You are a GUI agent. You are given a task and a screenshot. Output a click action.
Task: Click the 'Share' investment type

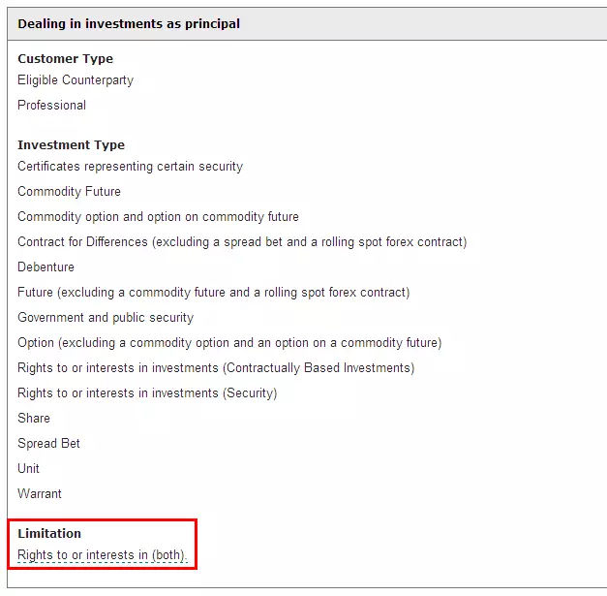click(x=34, y=418)
